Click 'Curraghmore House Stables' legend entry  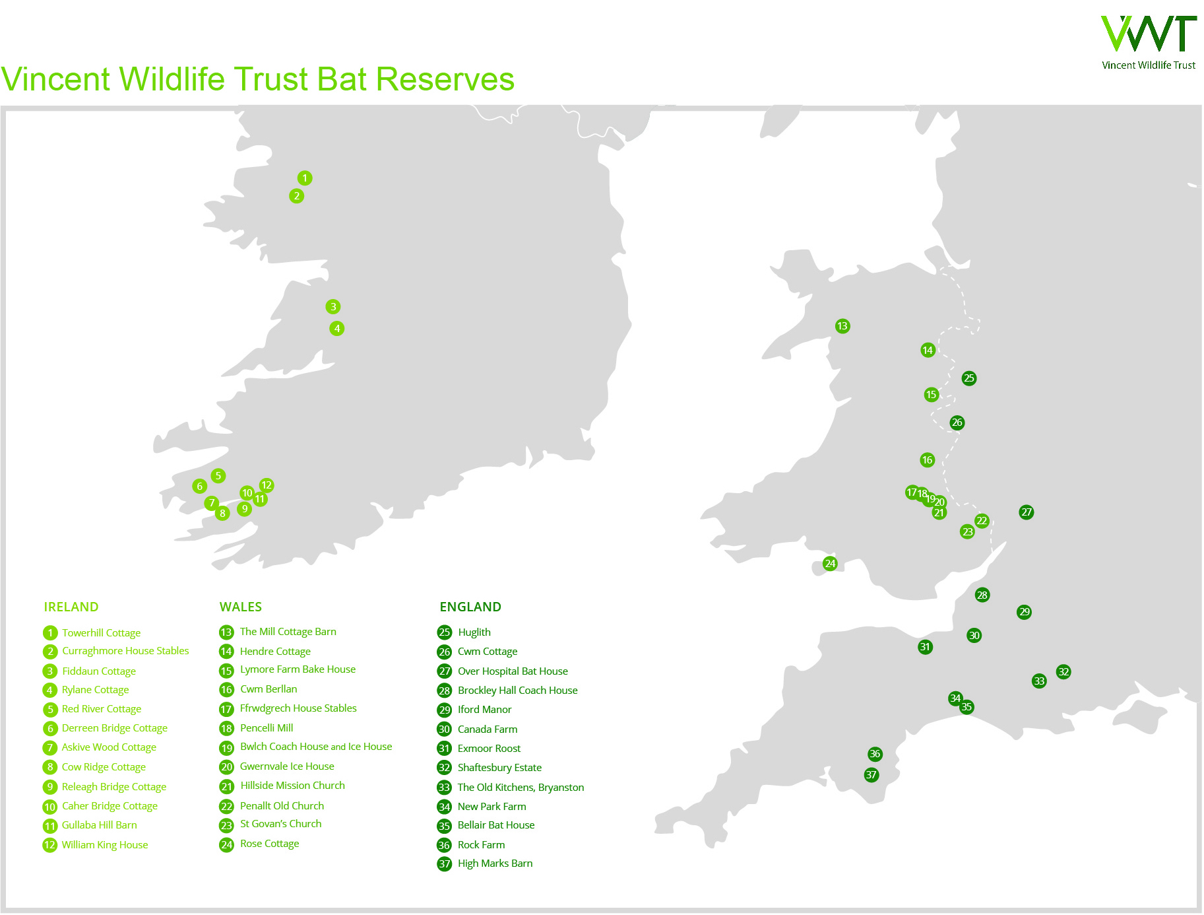tap(125, 651)
